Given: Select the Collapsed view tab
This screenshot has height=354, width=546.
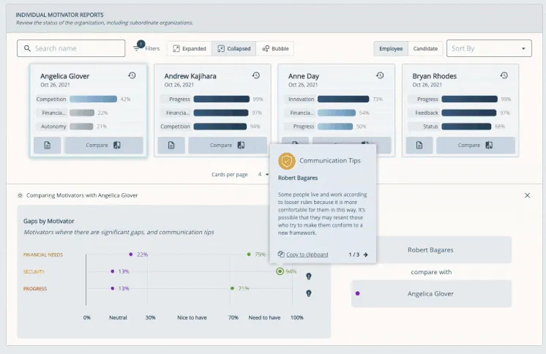Looking at the screenshot, I should [x=233, y=49].
